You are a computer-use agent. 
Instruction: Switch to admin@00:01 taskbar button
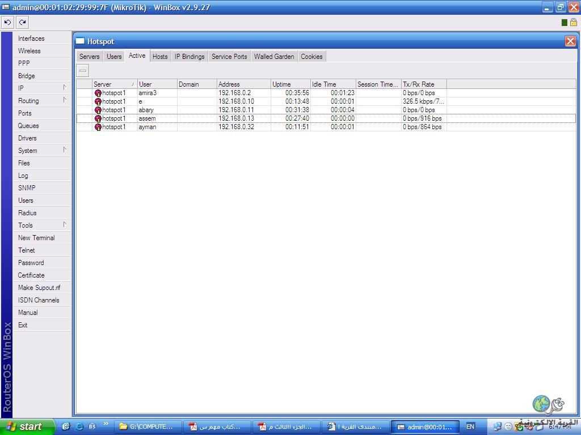(425, 427)
